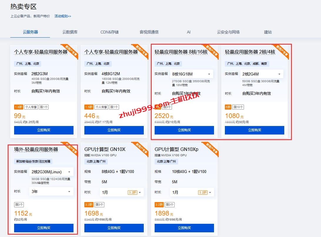The image size is (321, 237).
Task: Open the GPU计算型 GN10X title
Action: pyautogui.click(x=105, y=149)
